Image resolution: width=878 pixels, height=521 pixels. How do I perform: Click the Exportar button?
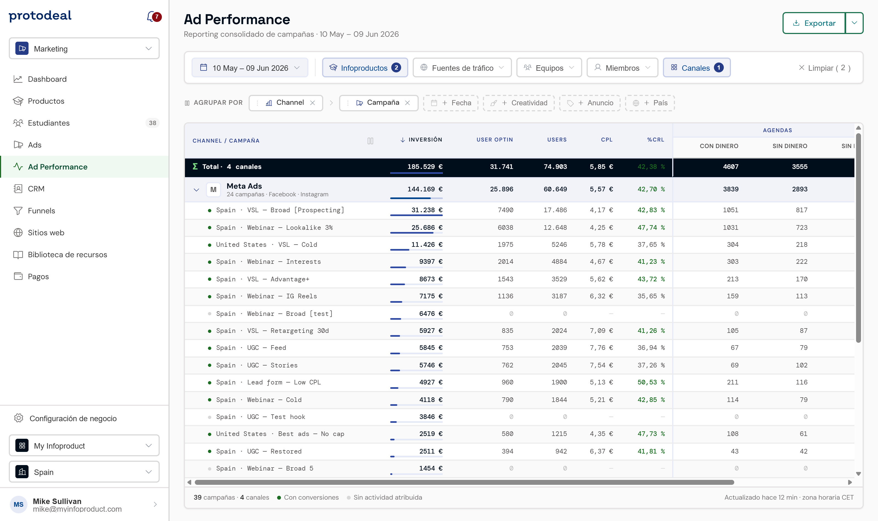pos(814,23)
